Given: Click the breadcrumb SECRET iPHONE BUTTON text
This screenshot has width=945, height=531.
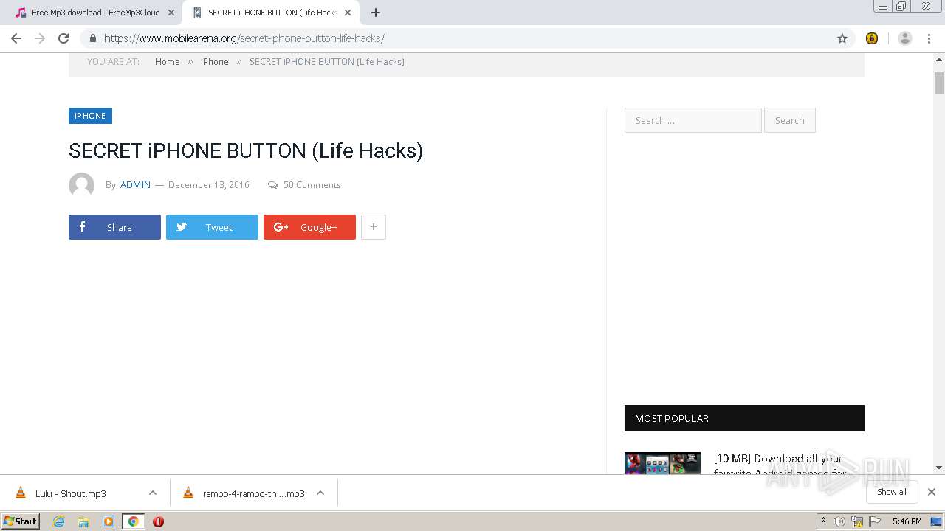Looking at the screenshot, I should [327, 62].
